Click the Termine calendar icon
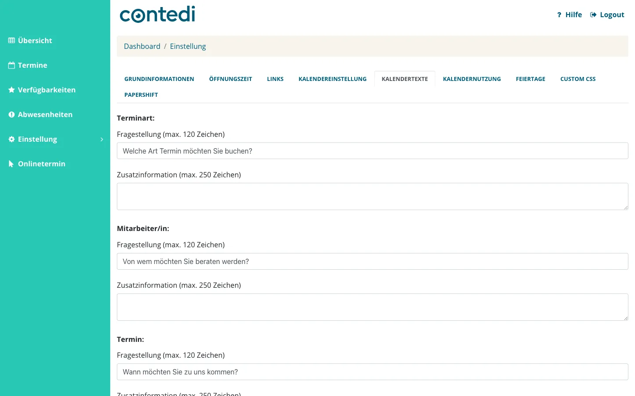 pyautogui.click(x=11, y=65)
